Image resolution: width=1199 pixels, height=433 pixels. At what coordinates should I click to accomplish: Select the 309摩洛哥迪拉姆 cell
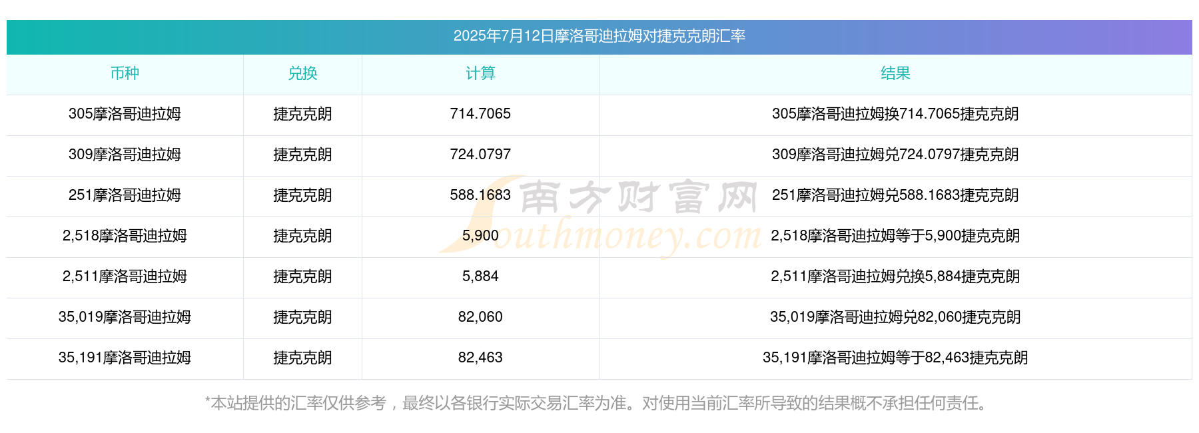tap(125, 155)
